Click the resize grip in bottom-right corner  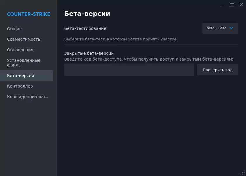[243, 173]
